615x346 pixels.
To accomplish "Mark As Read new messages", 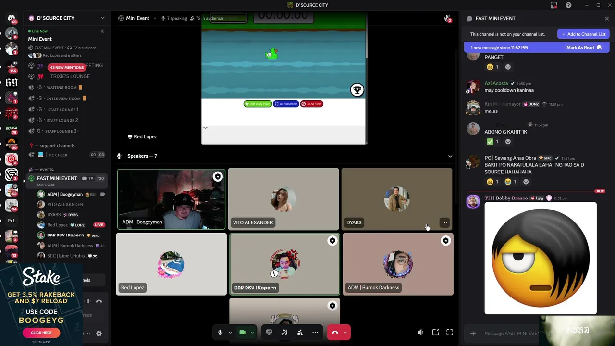I will click(x=584, y=48).
